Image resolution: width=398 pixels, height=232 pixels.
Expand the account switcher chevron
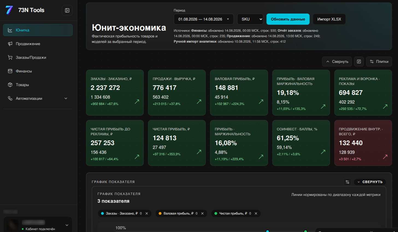(67, 225)
